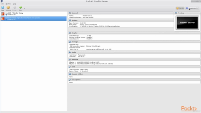Click Optical Drive Empty entry
201x113 pixels.
coord(93,46)
